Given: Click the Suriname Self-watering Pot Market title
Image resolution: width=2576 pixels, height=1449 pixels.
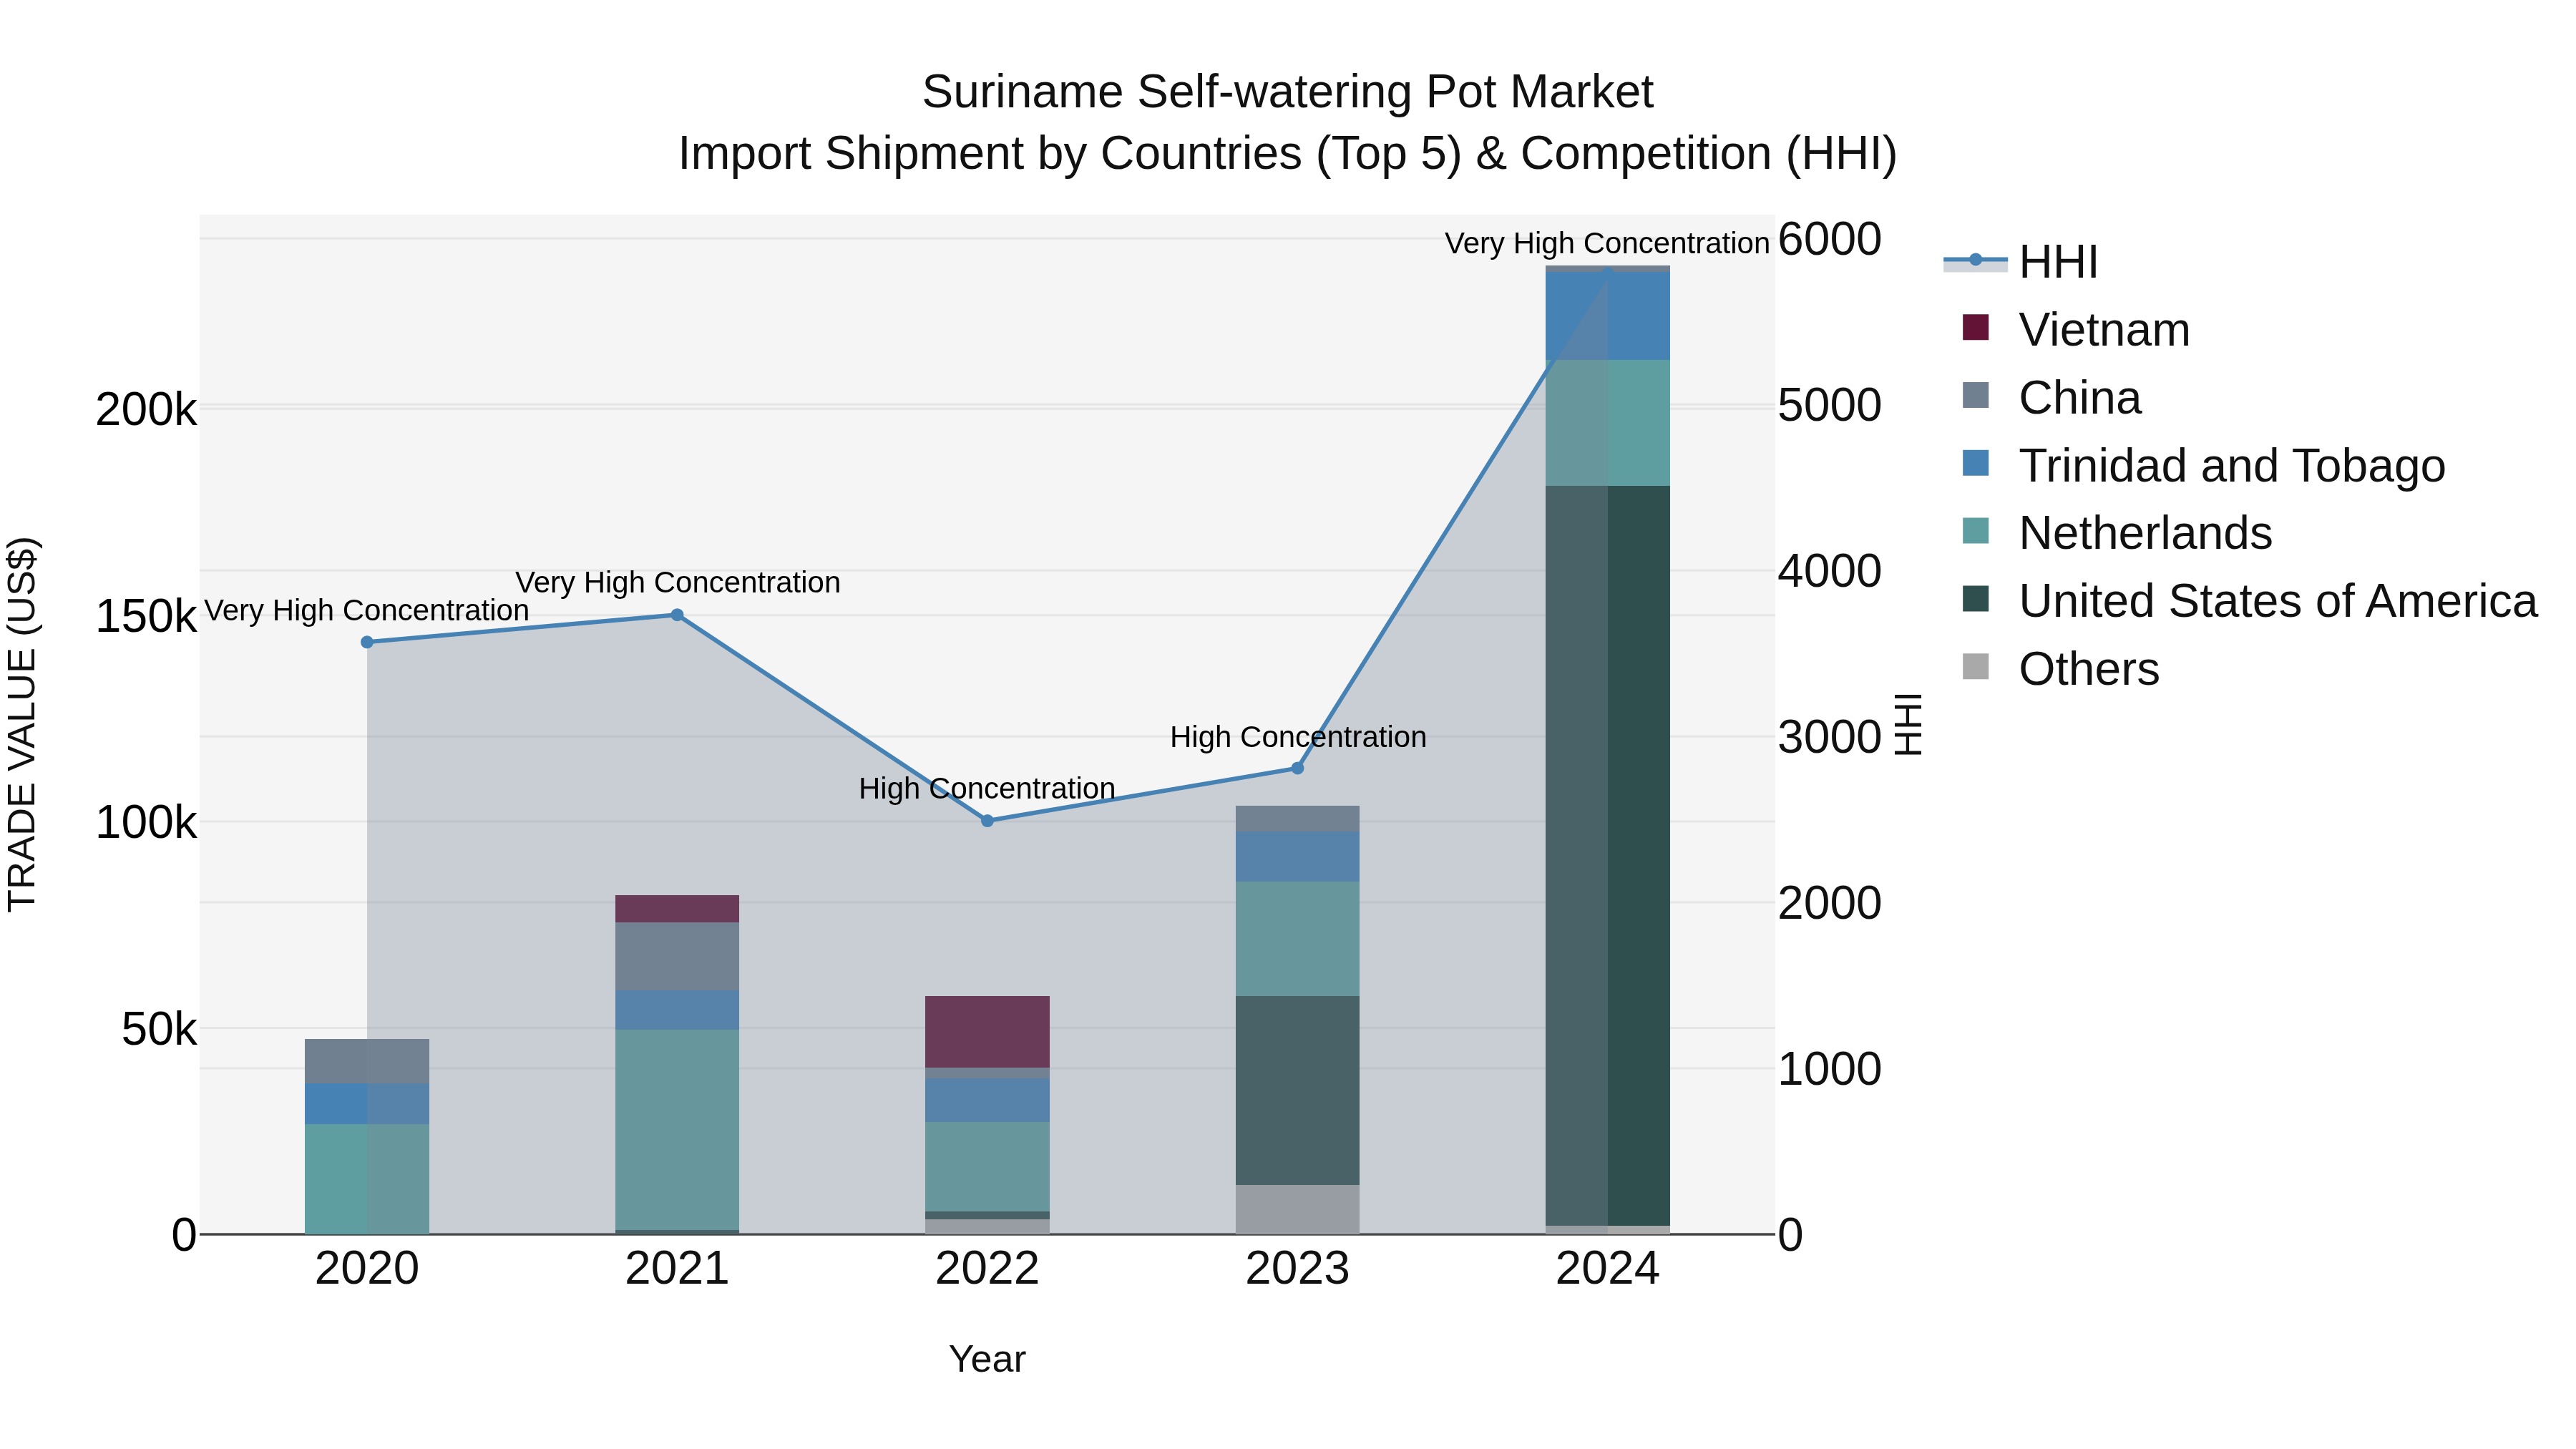Looking at the screenshot, I should point(1288,92).
